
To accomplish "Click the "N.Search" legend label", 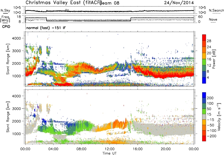I will [x=216, y=10].
